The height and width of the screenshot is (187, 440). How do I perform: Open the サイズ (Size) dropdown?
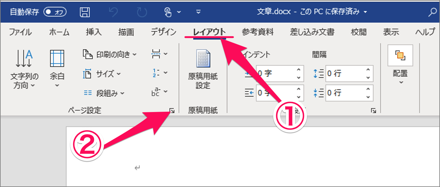[x=102, y=74]
